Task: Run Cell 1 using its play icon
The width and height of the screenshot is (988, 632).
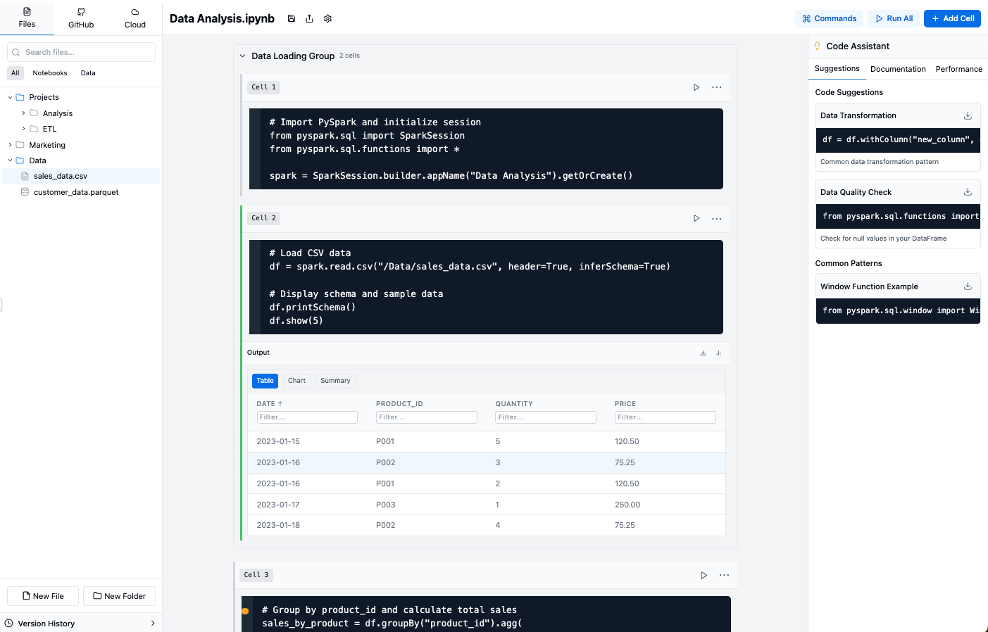Action: point(696,87)
